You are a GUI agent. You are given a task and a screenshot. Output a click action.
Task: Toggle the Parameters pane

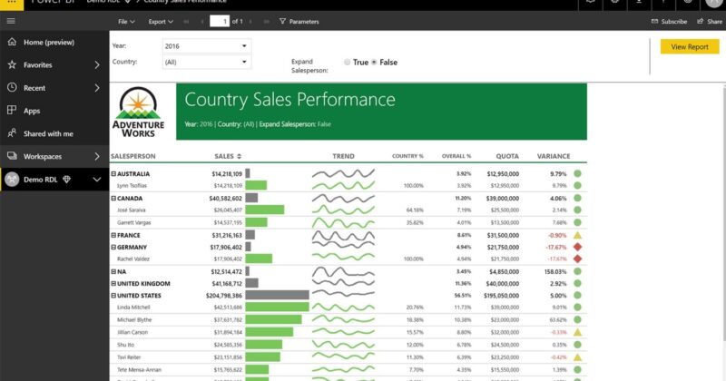tap(299, 21)
